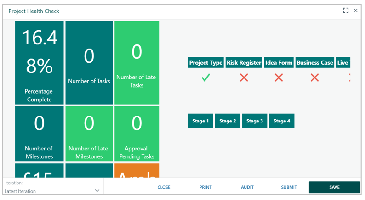This screenshot has width=365, height=200.
Task: Open the AUDIT option
Action: point(247,187)
